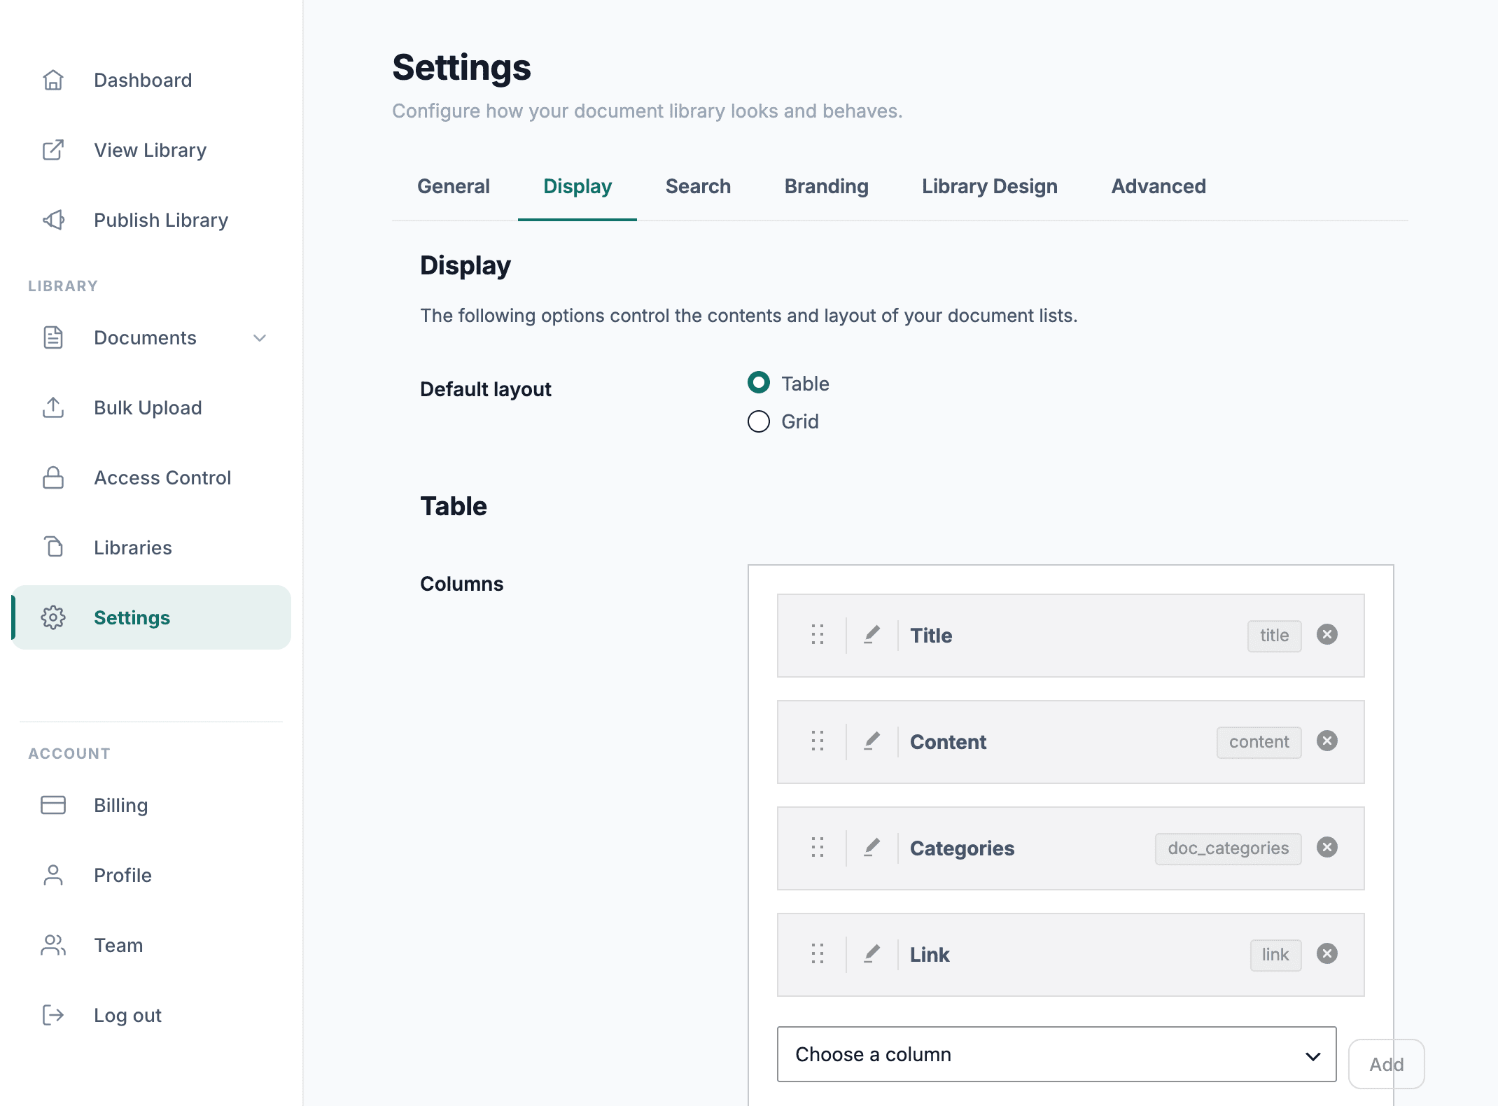Click the Access Control lock icon
Image resolution: width=1498 pixels, height=1106 pixels.
click(53, 477)
